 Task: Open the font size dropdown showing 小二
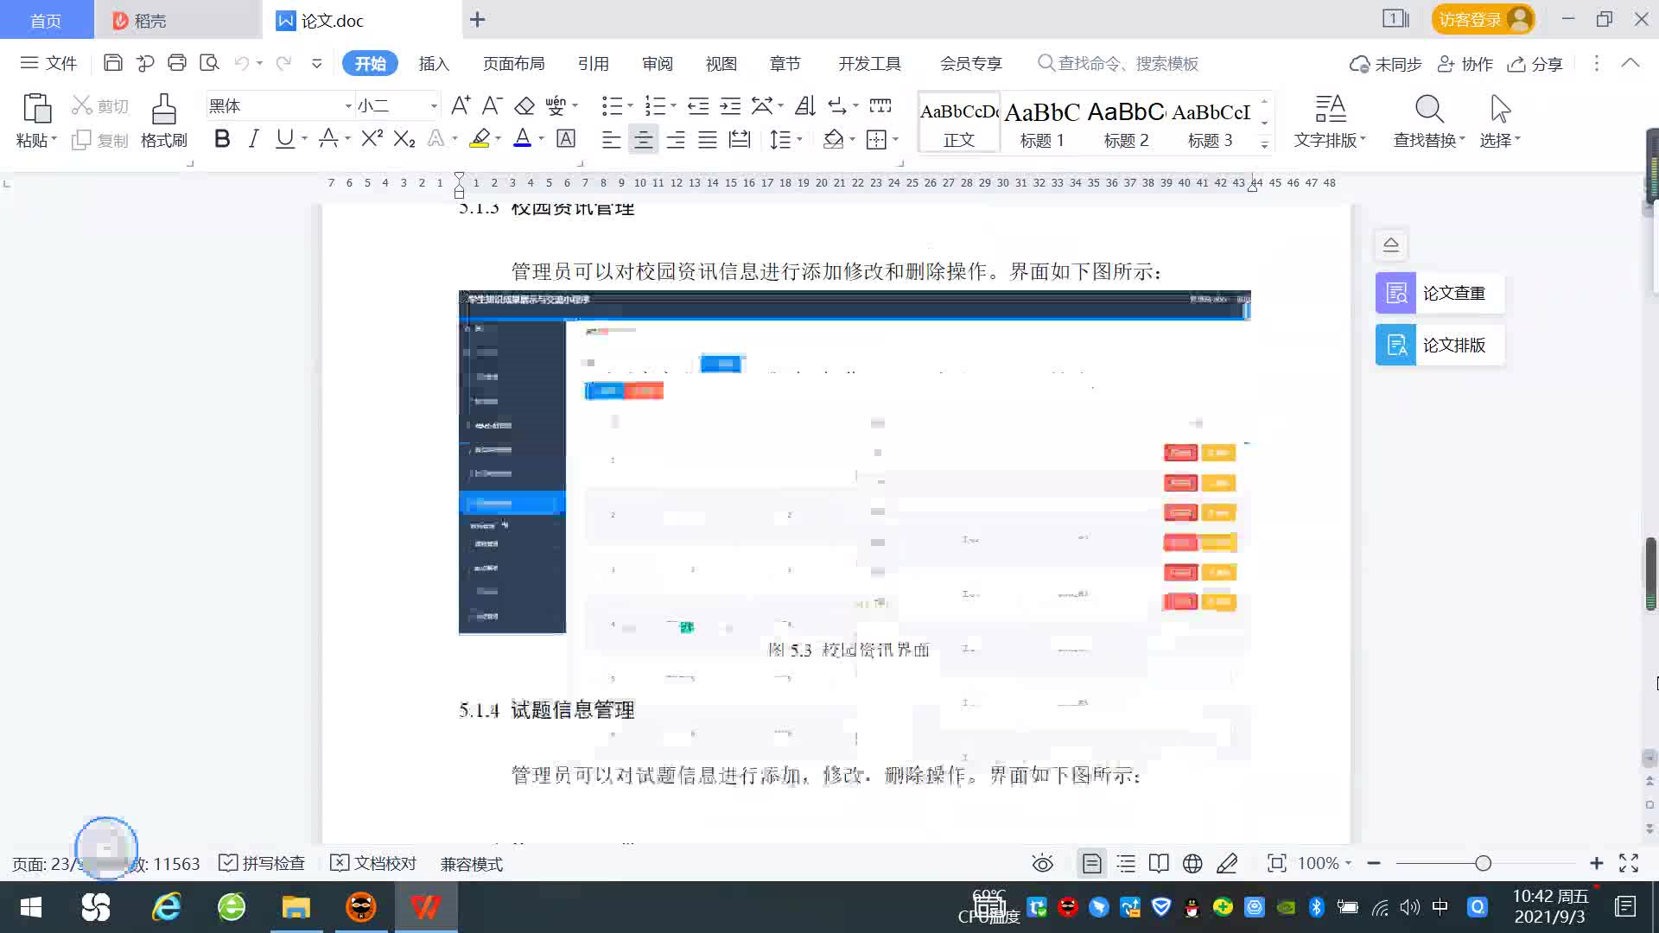point(434,105)
